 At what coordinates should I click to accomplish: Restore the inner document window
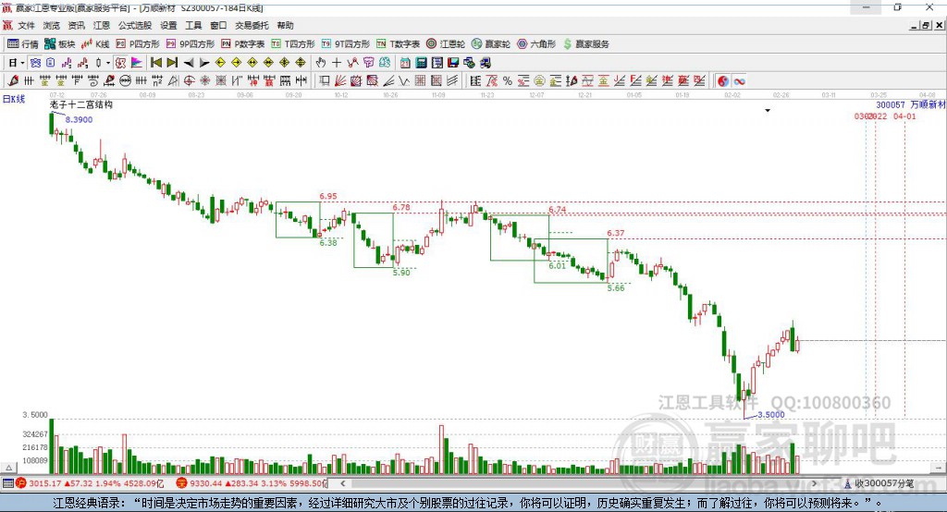(926, 25)
